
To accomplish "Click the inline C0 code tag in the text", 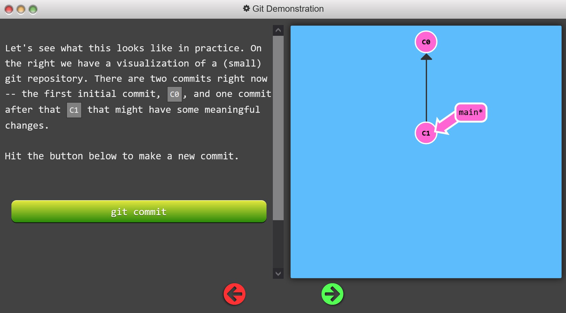I will click(x=174, y=94).
